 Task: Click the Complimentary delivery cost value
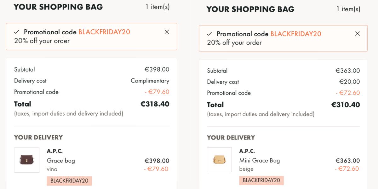pos(150,81)
